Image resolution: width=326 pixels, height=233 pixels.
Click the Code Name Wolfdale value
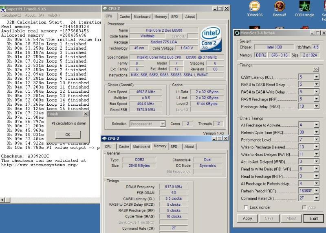pyautogui.click(x=148, y=36)
